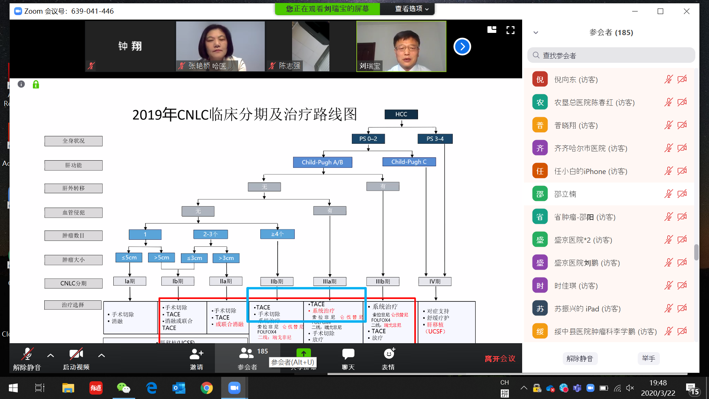Screen dimensions: 709x399
Task: Select participant 农垦总医院陈春红 (访客)
Action: [x=609, y=102]
